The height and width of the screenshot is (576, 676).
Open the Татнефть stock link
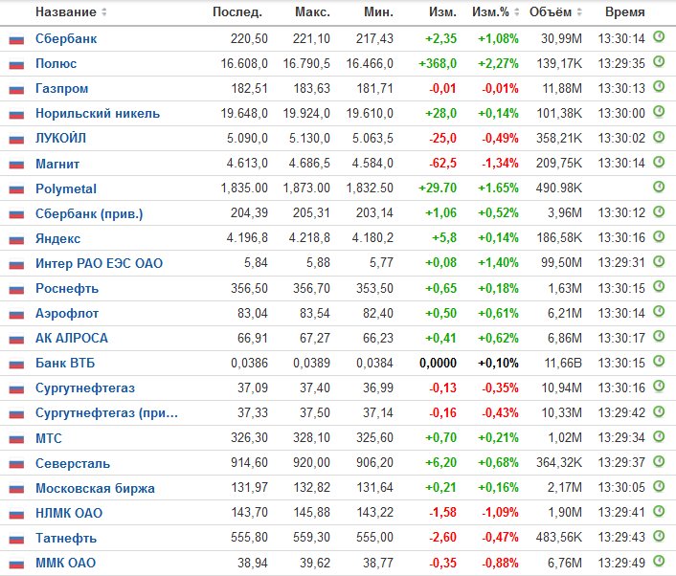(x=66, y=538)
